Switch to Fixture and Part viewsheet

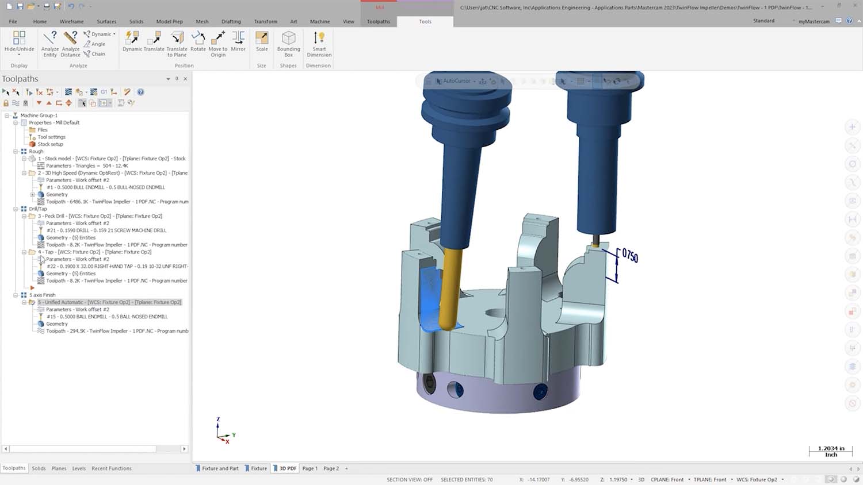(x=217, y=468)
